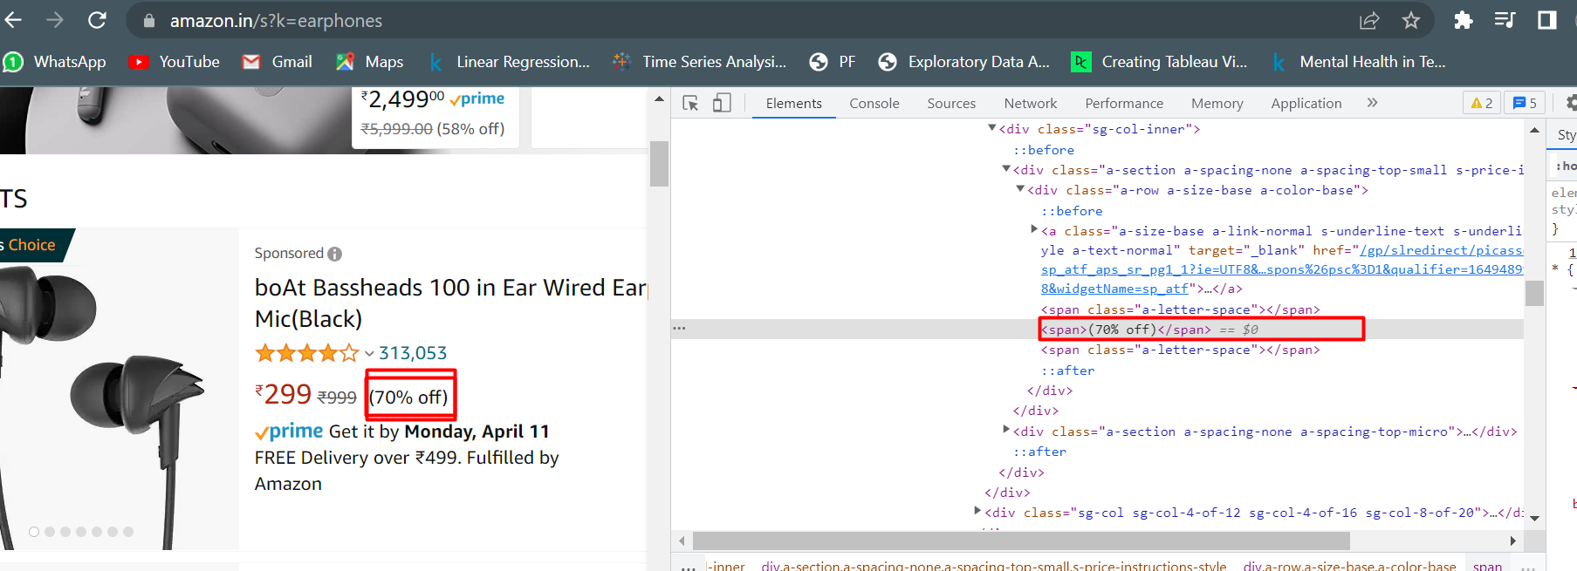Open the Extensions puzzle icon

coord(1464,20)
